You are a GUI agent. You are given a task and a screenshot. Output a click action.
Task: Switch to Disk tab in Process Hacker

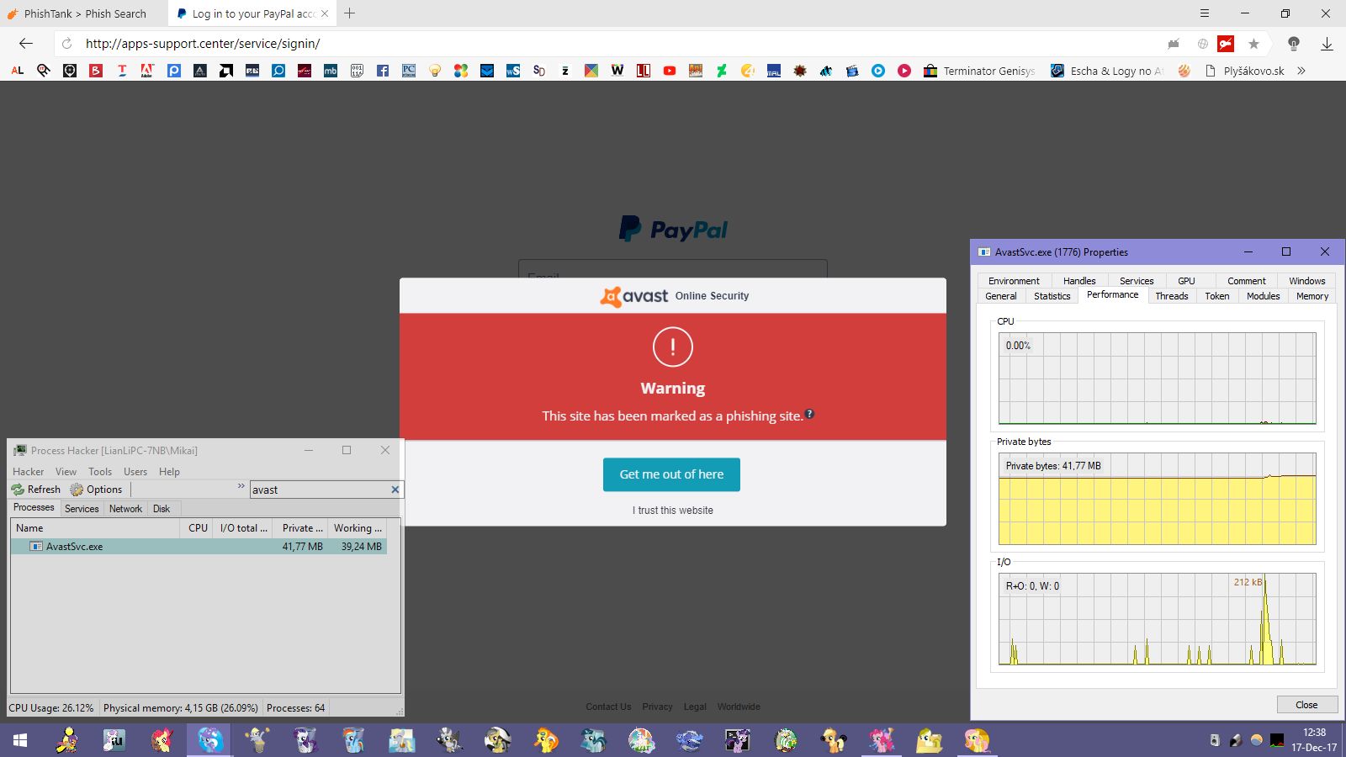click(162, 509)
